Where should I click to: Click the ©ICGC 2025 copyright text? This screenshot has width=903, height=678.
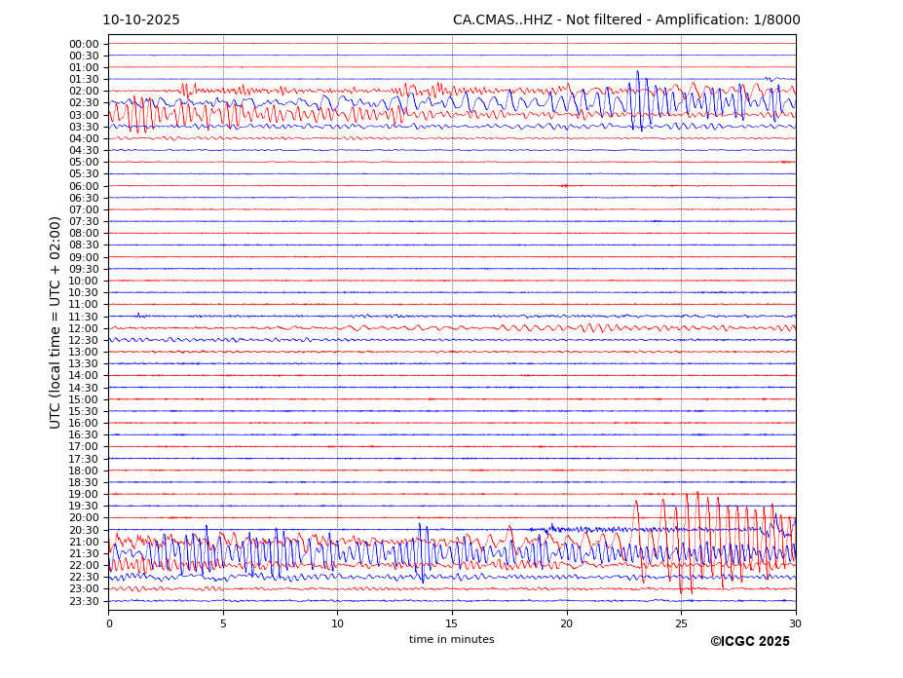[749, 641]
